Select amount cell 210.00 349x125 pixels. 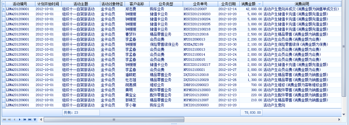251,100
